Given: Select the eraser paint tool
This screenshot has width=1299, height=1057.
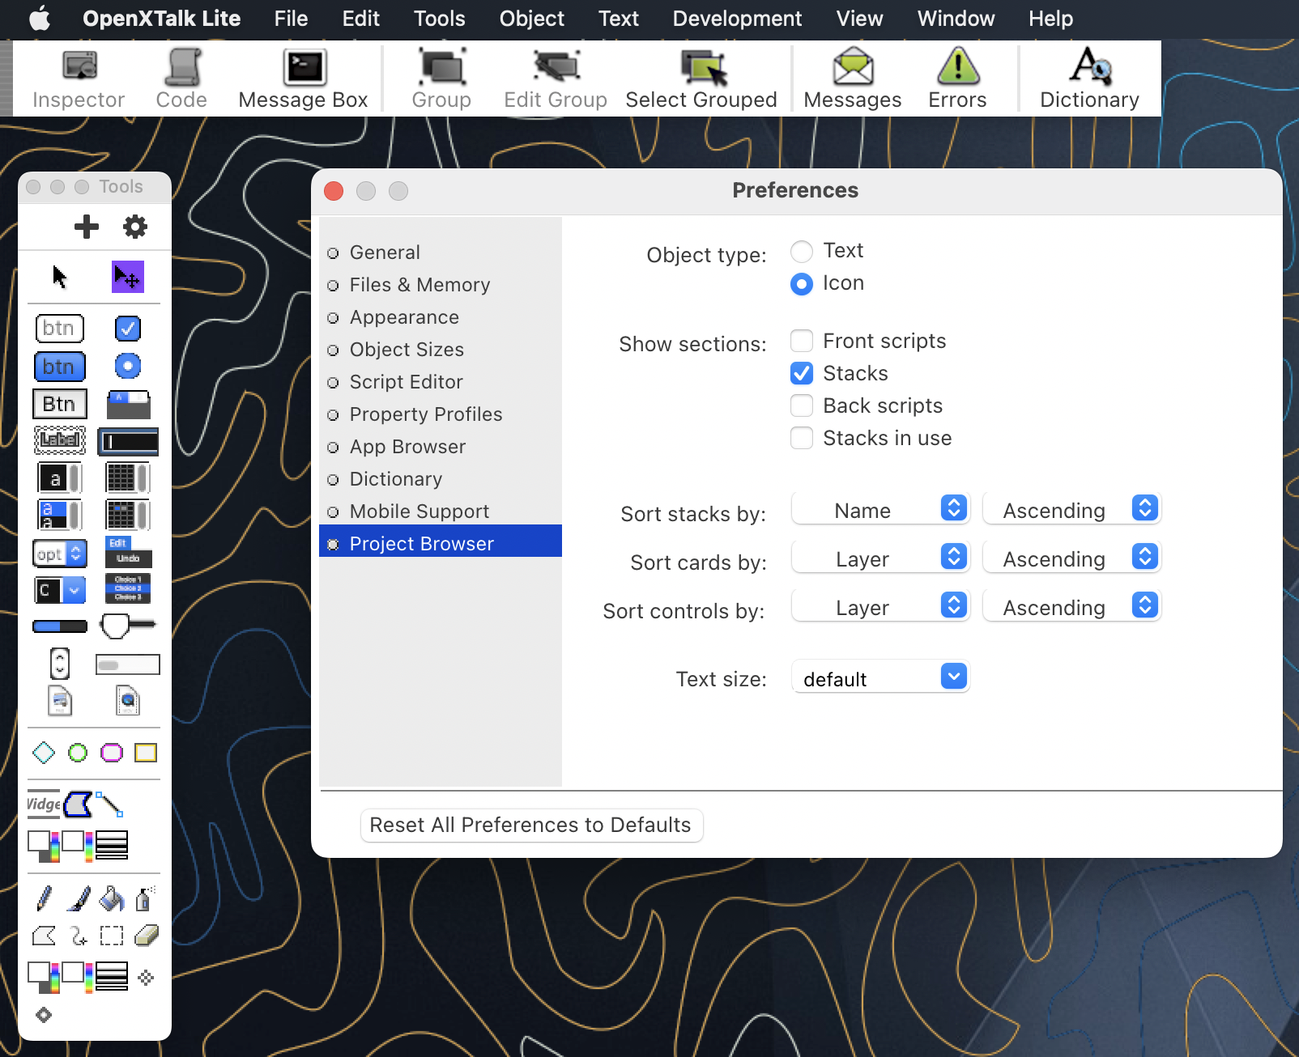Looking at the screenshot, I should point(146,936).
